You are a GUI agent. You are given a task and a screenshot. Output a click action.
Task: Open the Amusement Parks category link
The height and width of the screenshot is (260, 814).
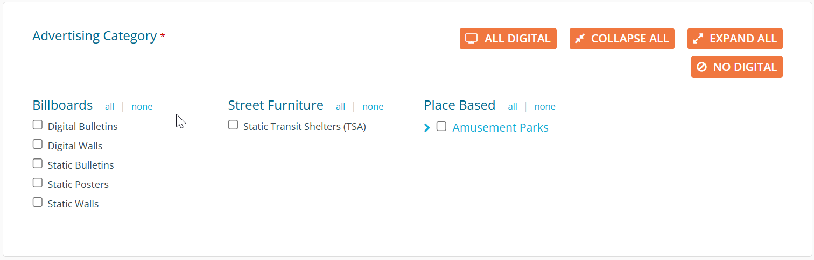coord(500,128)
